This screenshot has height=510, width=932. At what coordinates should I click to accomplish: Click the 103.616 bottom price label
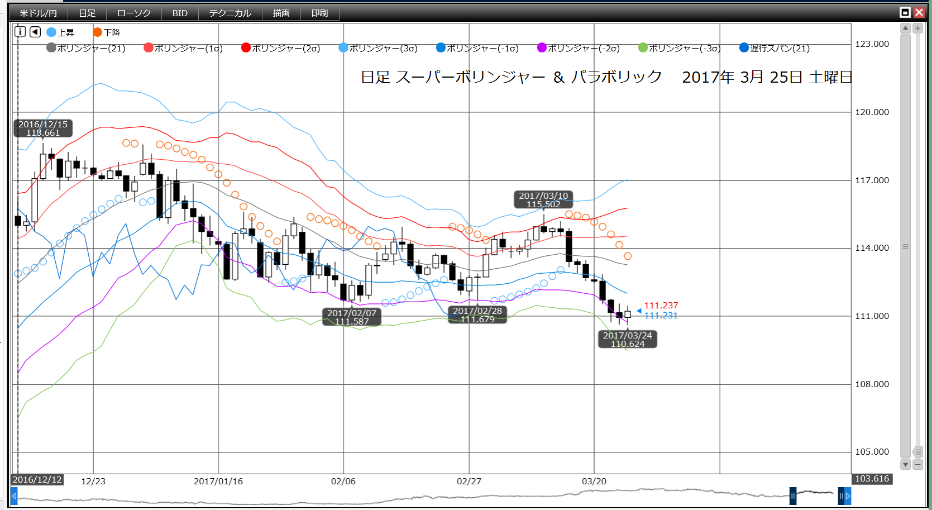click(x=872, y=479)
